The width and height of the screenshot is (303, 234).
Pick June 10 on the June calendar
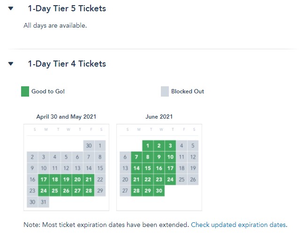click(x=170, y=157)
